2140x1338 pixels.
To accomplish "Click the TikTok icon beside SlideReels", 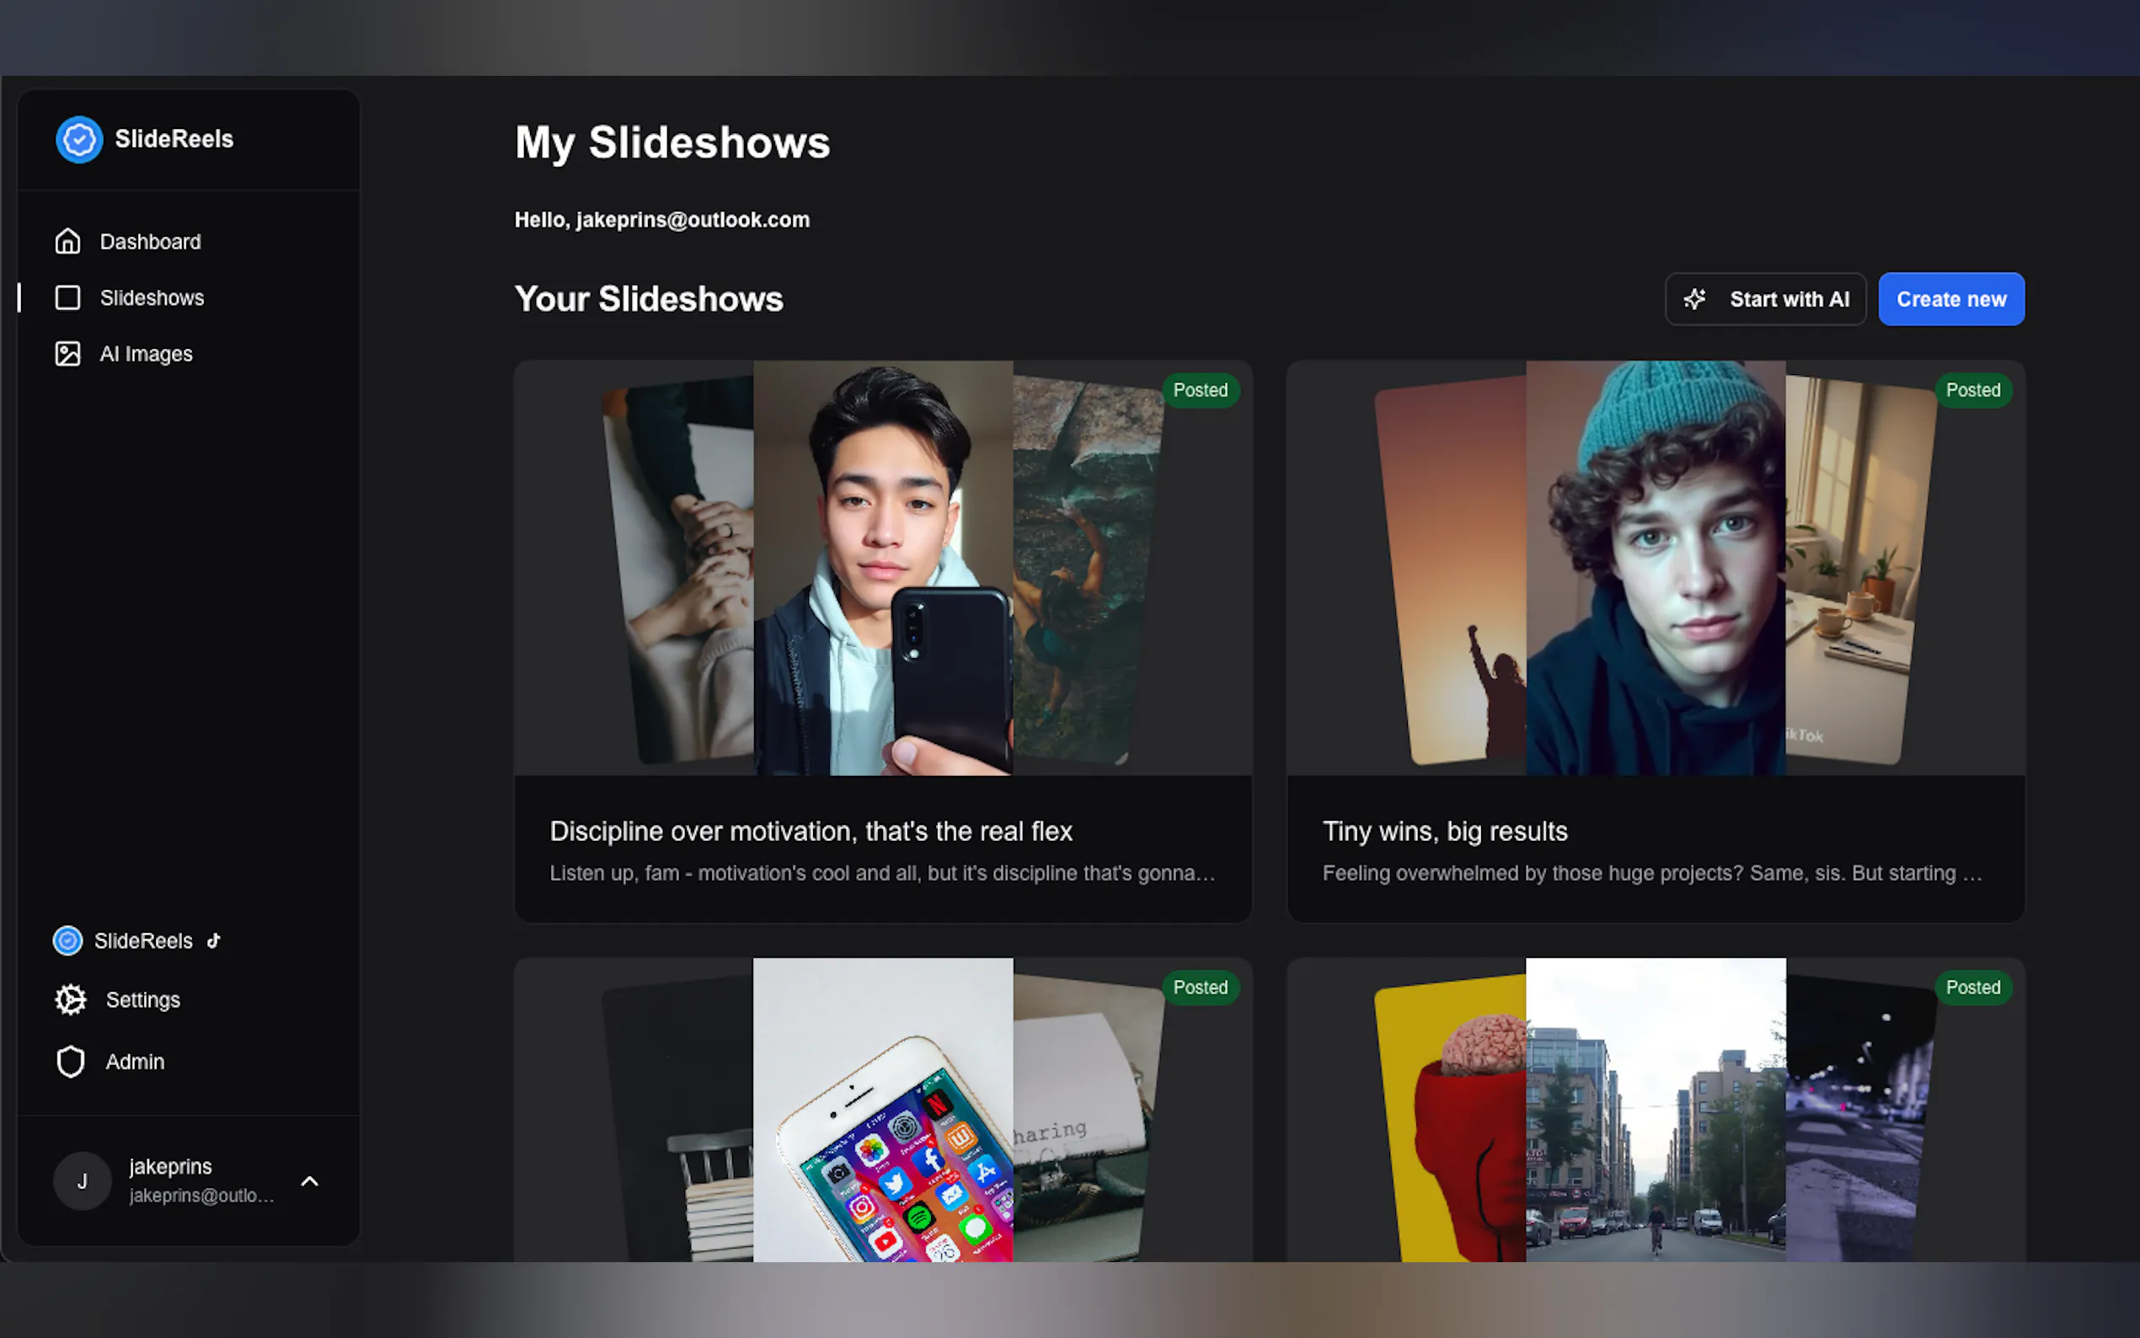I will pyautogui.click(x=213, y=940).
